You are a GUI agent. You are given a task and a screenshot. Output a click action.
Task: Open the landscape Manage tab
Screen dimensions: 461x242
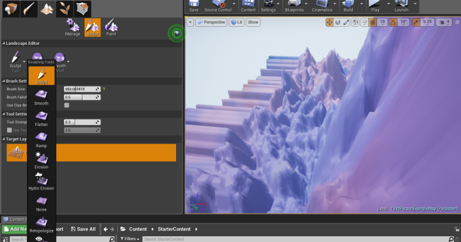[72, 28]
